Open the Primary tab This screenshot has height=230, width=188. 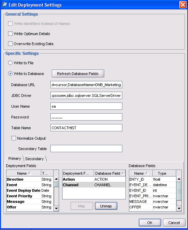click(15, 158)
